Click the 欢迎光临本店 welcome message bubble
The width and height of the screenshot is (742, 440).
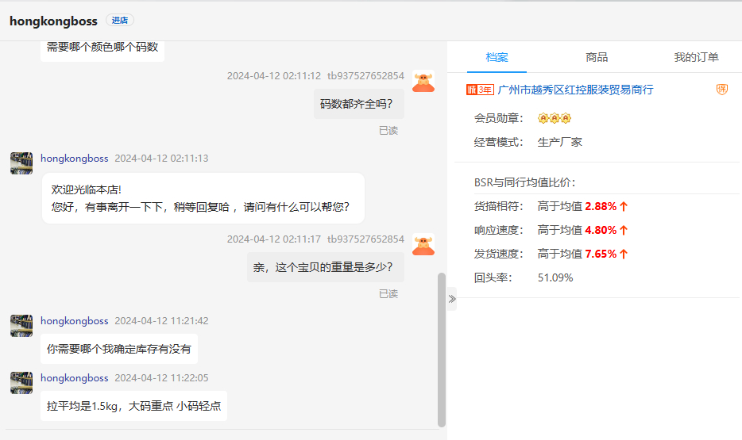203,199
